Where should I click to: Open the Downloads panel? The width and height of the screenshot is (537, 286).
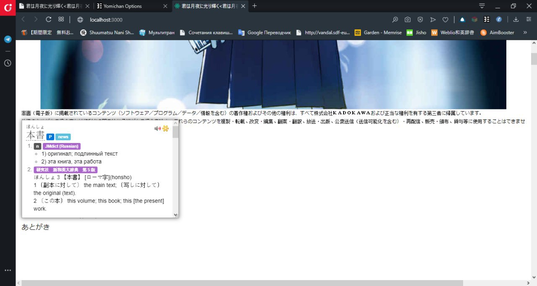[x=516, y=19]
